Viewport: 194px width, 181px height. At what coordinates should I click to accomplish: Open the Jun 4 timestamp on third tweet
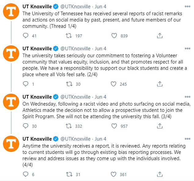coord(100,97)
